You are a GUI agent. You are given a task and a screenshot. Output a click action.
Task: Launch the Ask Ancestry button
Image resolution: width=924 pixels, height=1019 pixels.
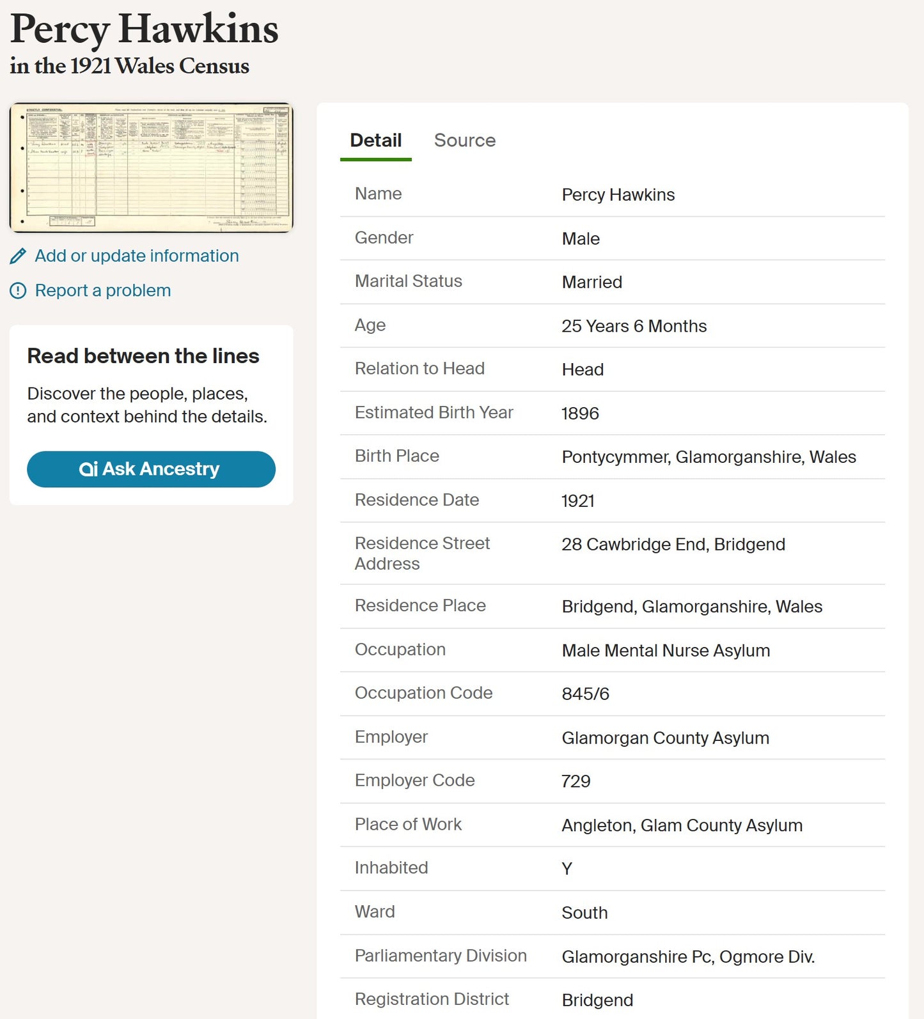point(151,469)
